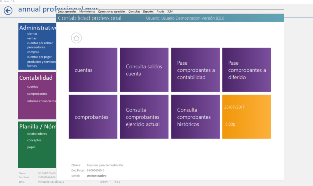
Task: Open the Consulta saldos cuenta tile
Action: click(x=144, y=70)
